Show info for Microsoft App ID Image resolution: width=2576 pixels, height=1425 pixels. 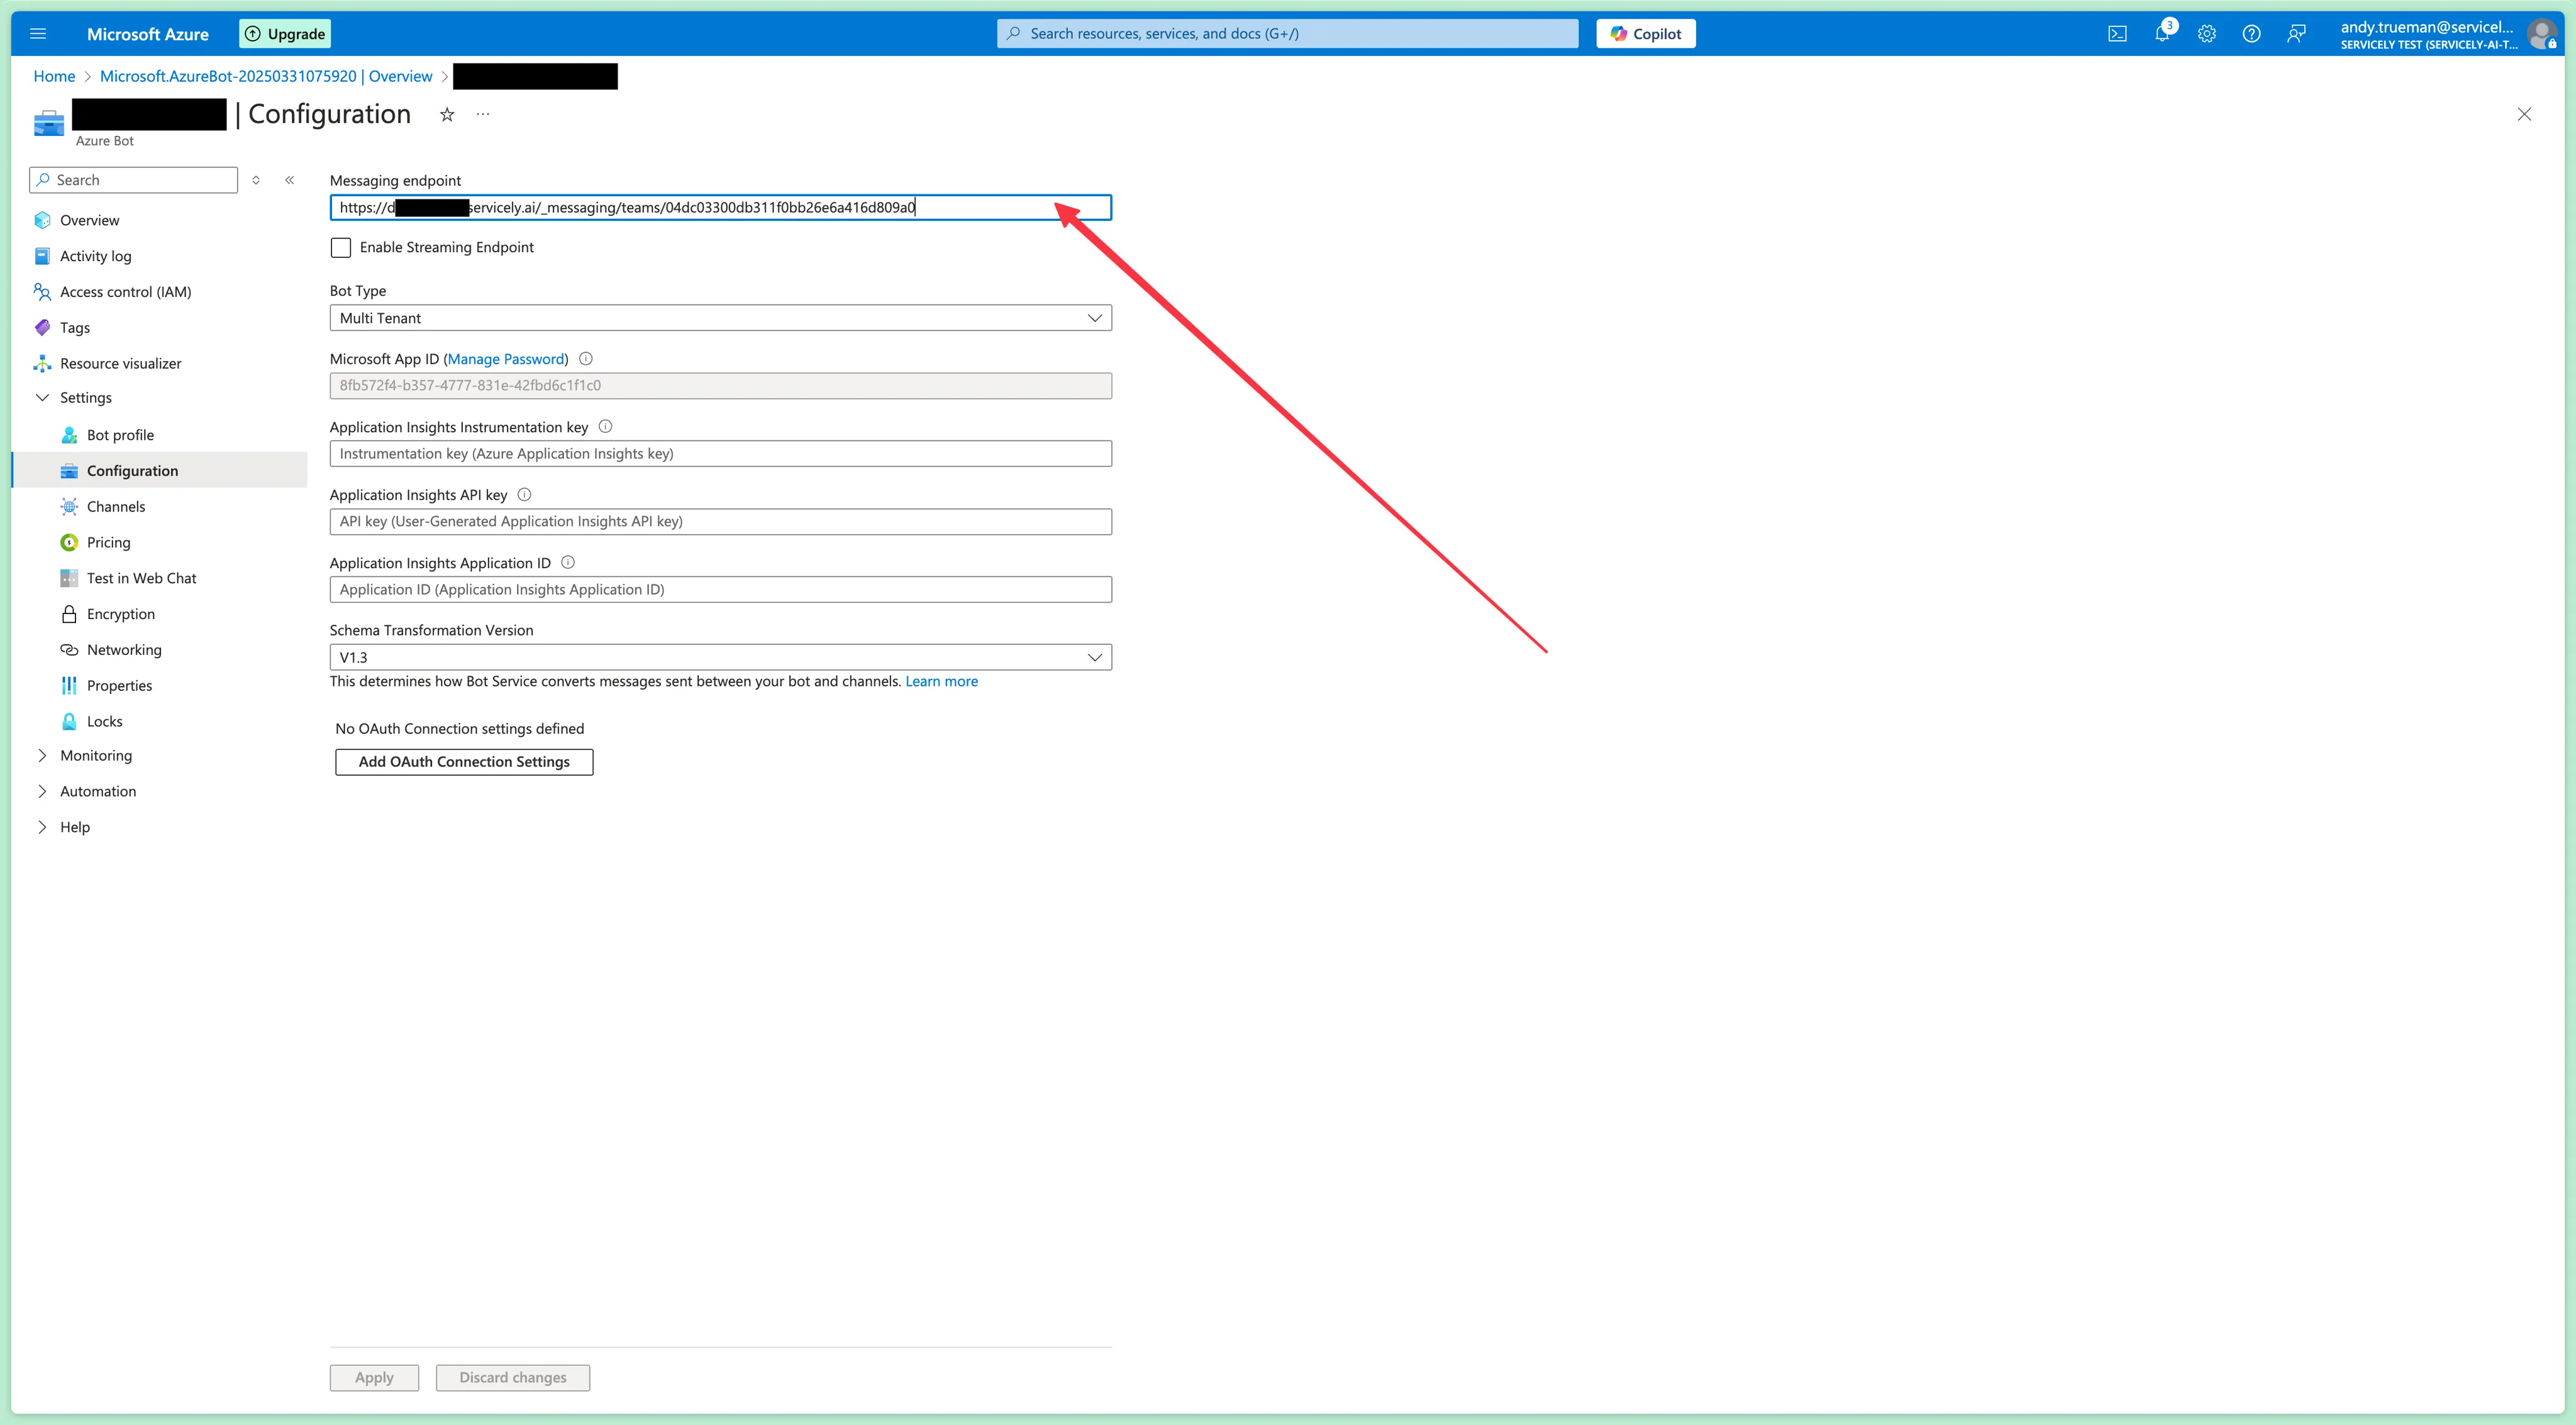tap(586, 358)
